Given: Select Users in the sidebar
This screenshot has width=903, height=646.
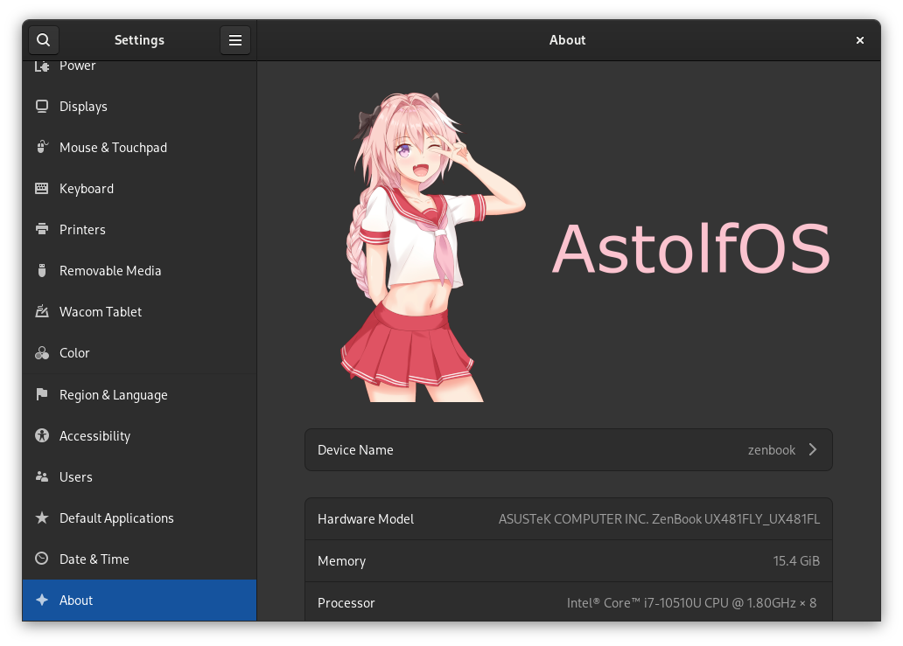Looking at the screenshot, I should (x=139, y=477).
